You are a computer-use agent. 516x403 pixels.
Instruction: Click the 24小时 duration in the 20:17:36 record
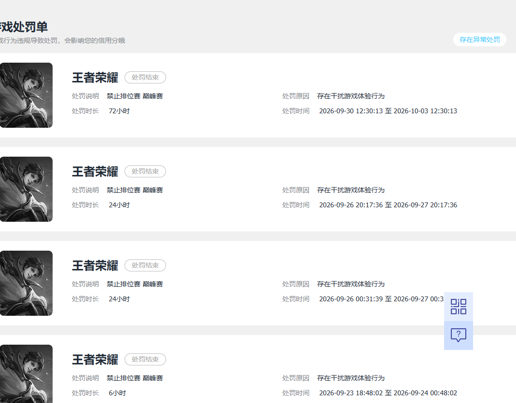pos(119,205)
